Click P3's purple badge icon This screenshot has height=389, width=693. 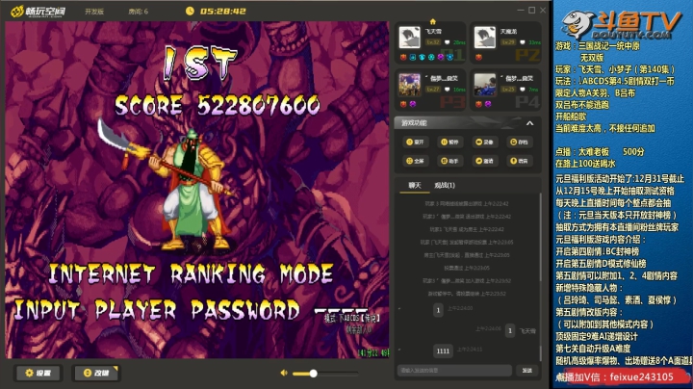(412, 104)
